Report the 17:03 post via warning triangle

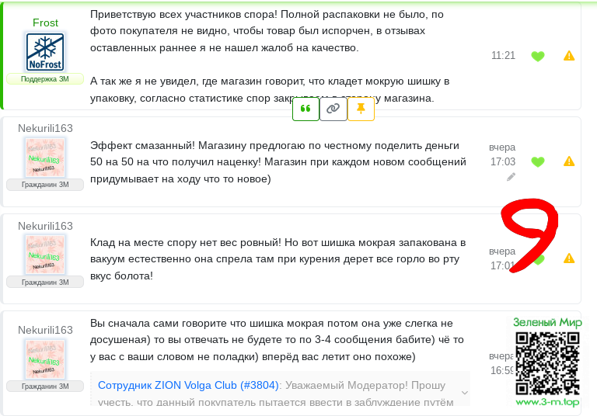[569, 161]
